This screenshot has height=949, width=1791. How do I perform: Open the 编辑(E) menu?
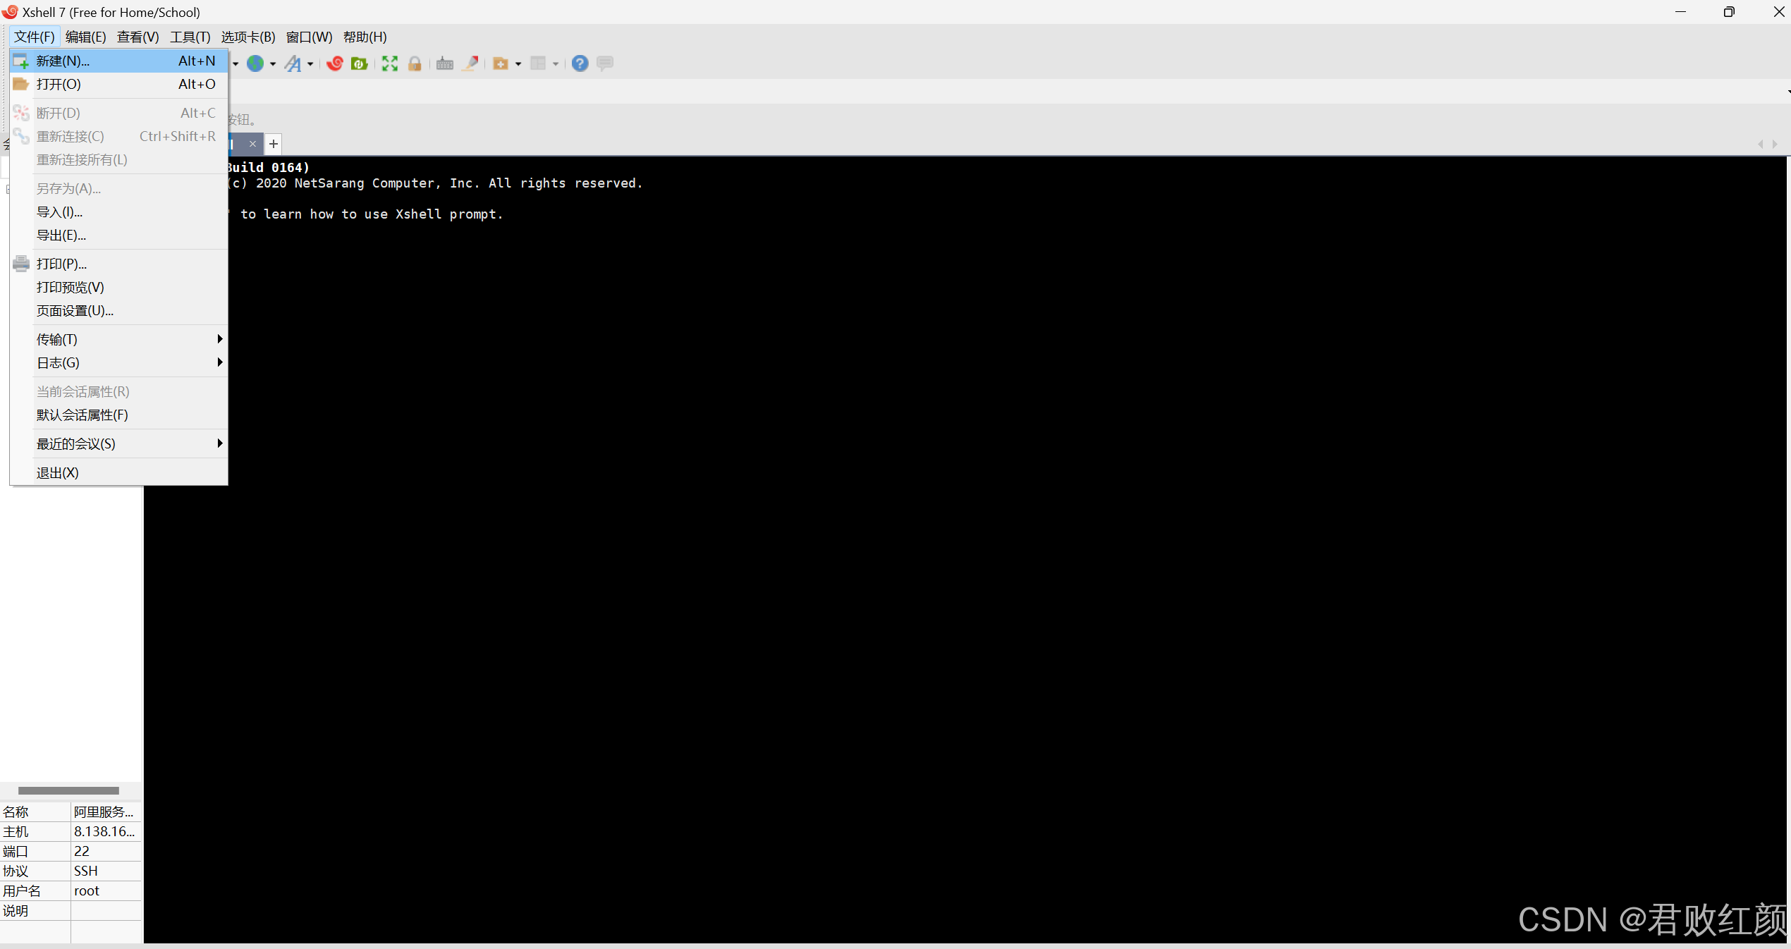coord(86,37)
